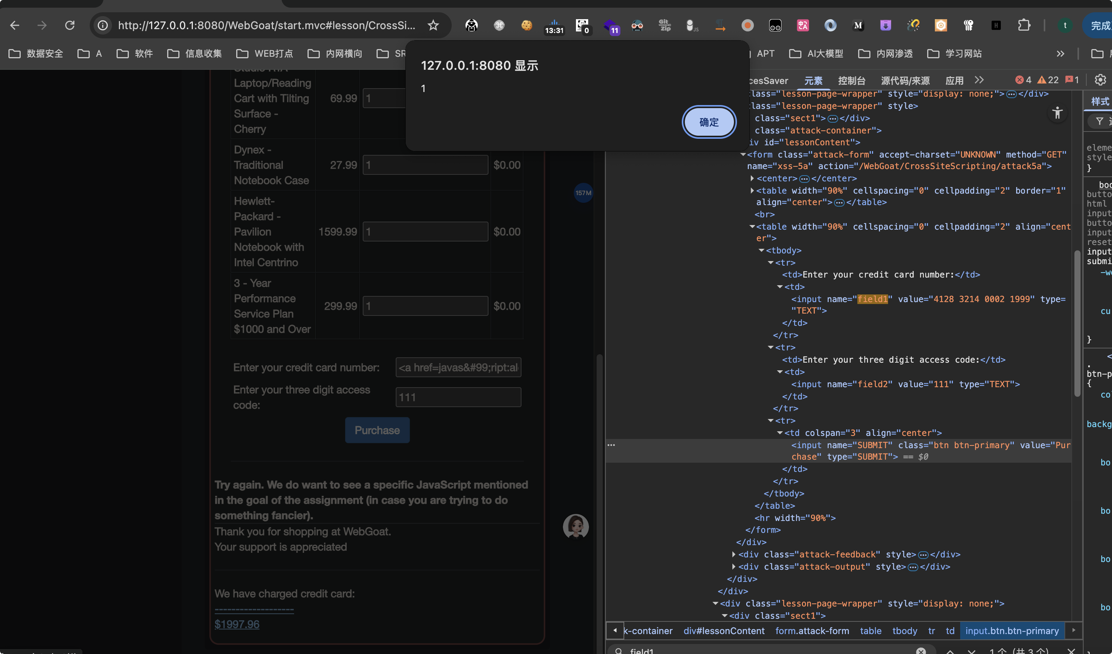1112x654 pixels.
Task: Open the browser extensions puzzle icon
Action: [x=1024, y=26]
